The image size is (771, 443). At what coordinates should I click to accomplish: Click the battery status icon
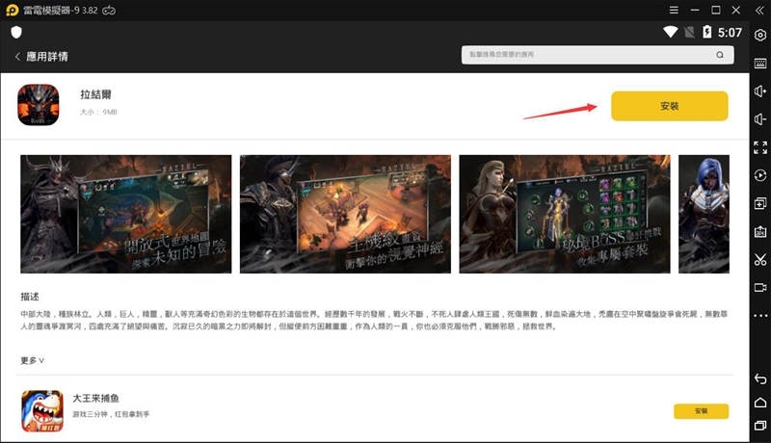point(706,32)
